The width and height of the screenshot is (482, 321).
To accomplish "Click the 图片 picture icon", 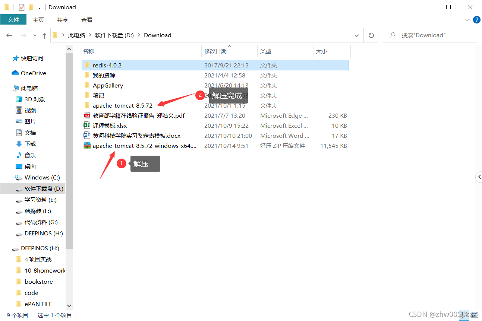I will [19, 121].
